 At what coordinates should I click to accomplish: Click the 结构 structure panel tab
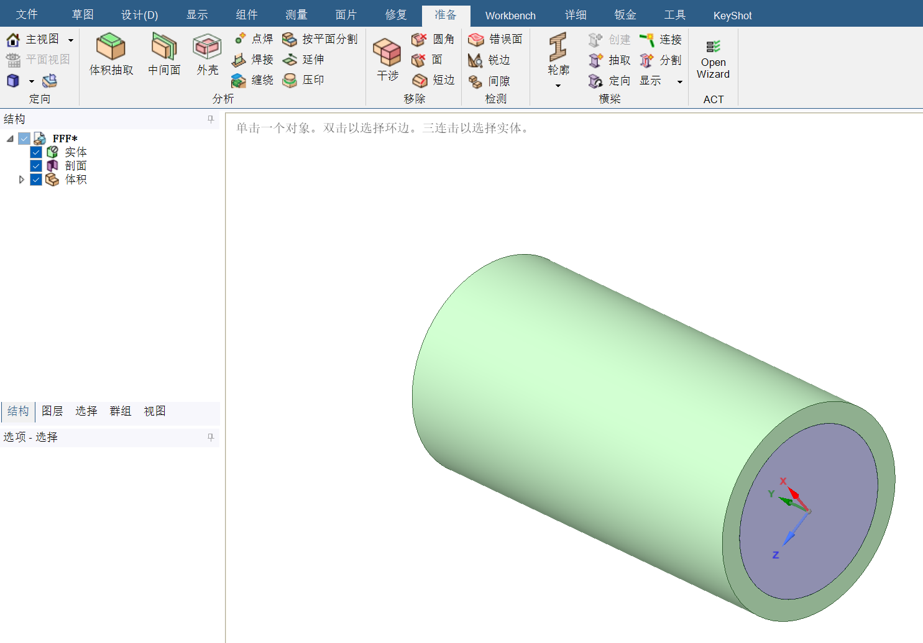click(18, 411)
